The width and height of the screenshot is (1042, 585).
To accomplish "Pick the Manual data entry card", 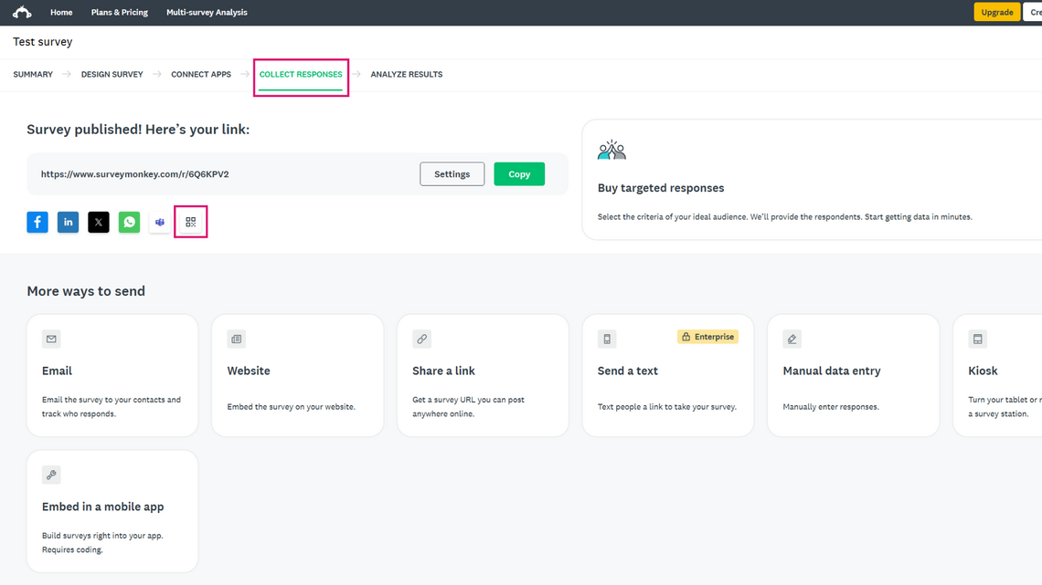I will tap(853, 375).
